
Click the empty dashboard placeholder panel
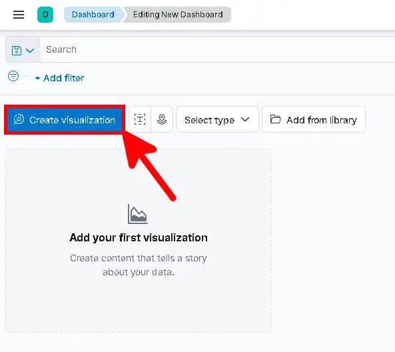139,241
